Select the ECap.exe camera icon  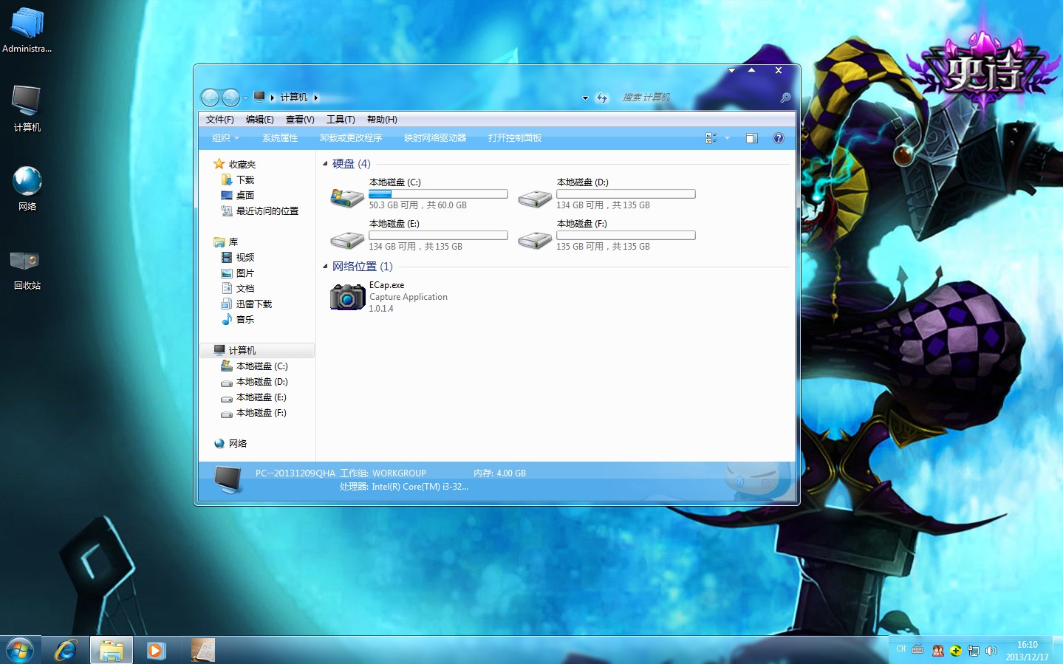coord(347,297)
